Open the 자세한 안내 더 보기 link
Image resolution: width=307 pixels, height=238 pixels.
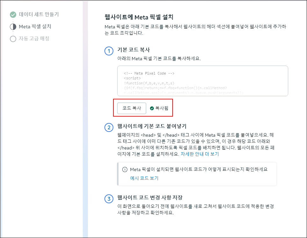coord(200,154)
